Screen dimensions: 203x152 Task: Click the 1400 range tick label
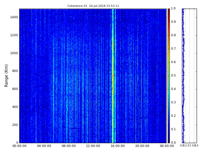[14, 17]
